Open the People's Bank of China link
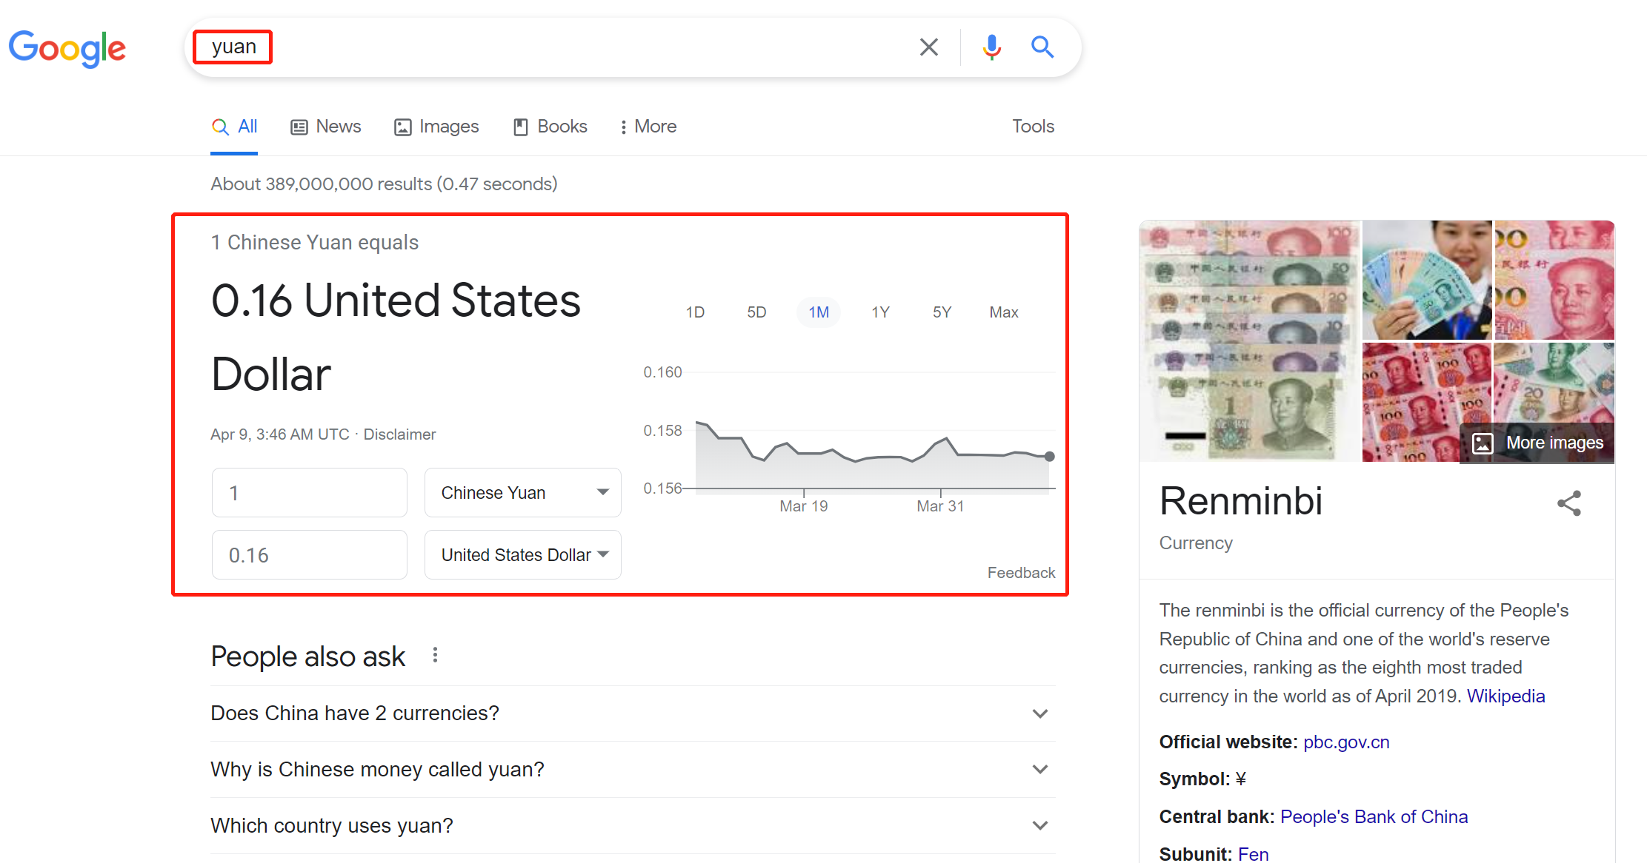1647x863 pixels. click(x=1374, y=817)
